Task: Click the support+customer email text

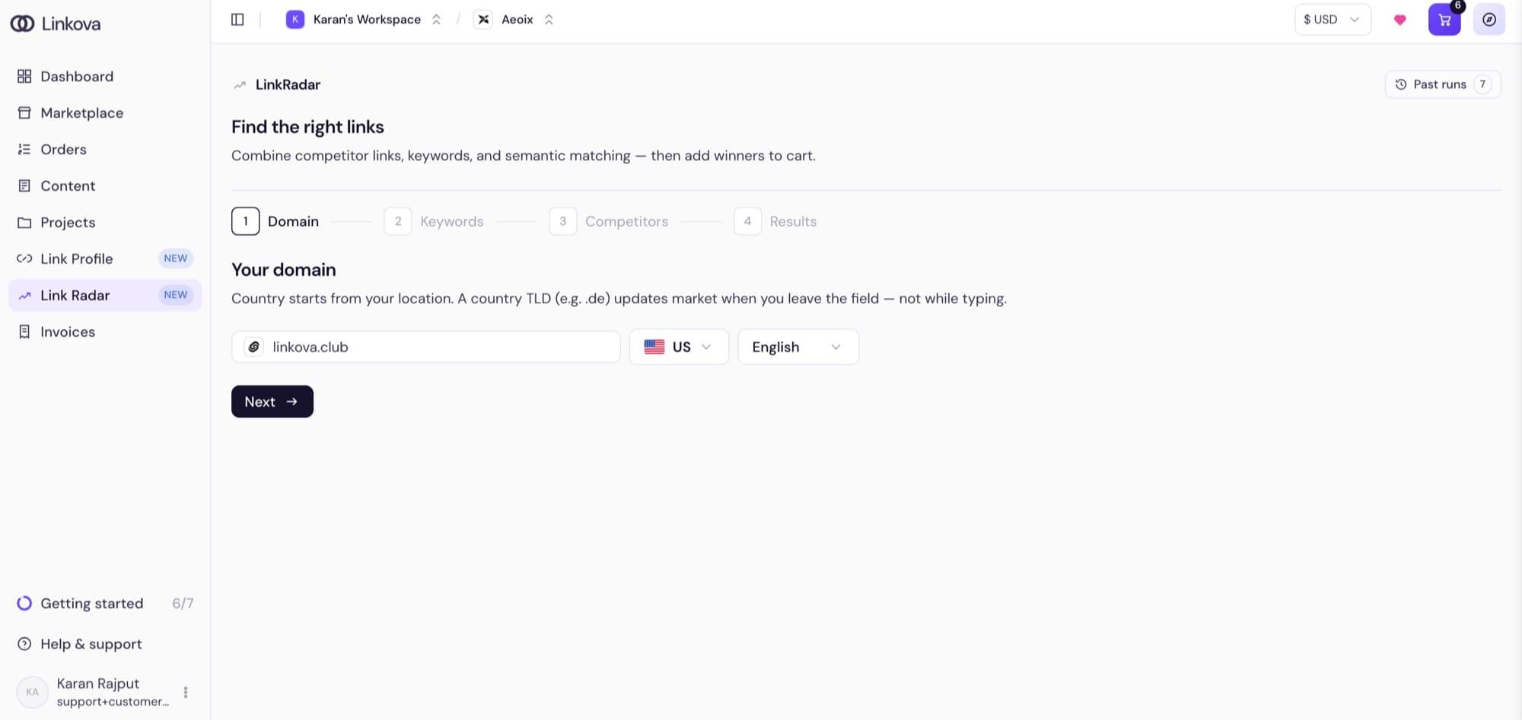Action: 113,701
